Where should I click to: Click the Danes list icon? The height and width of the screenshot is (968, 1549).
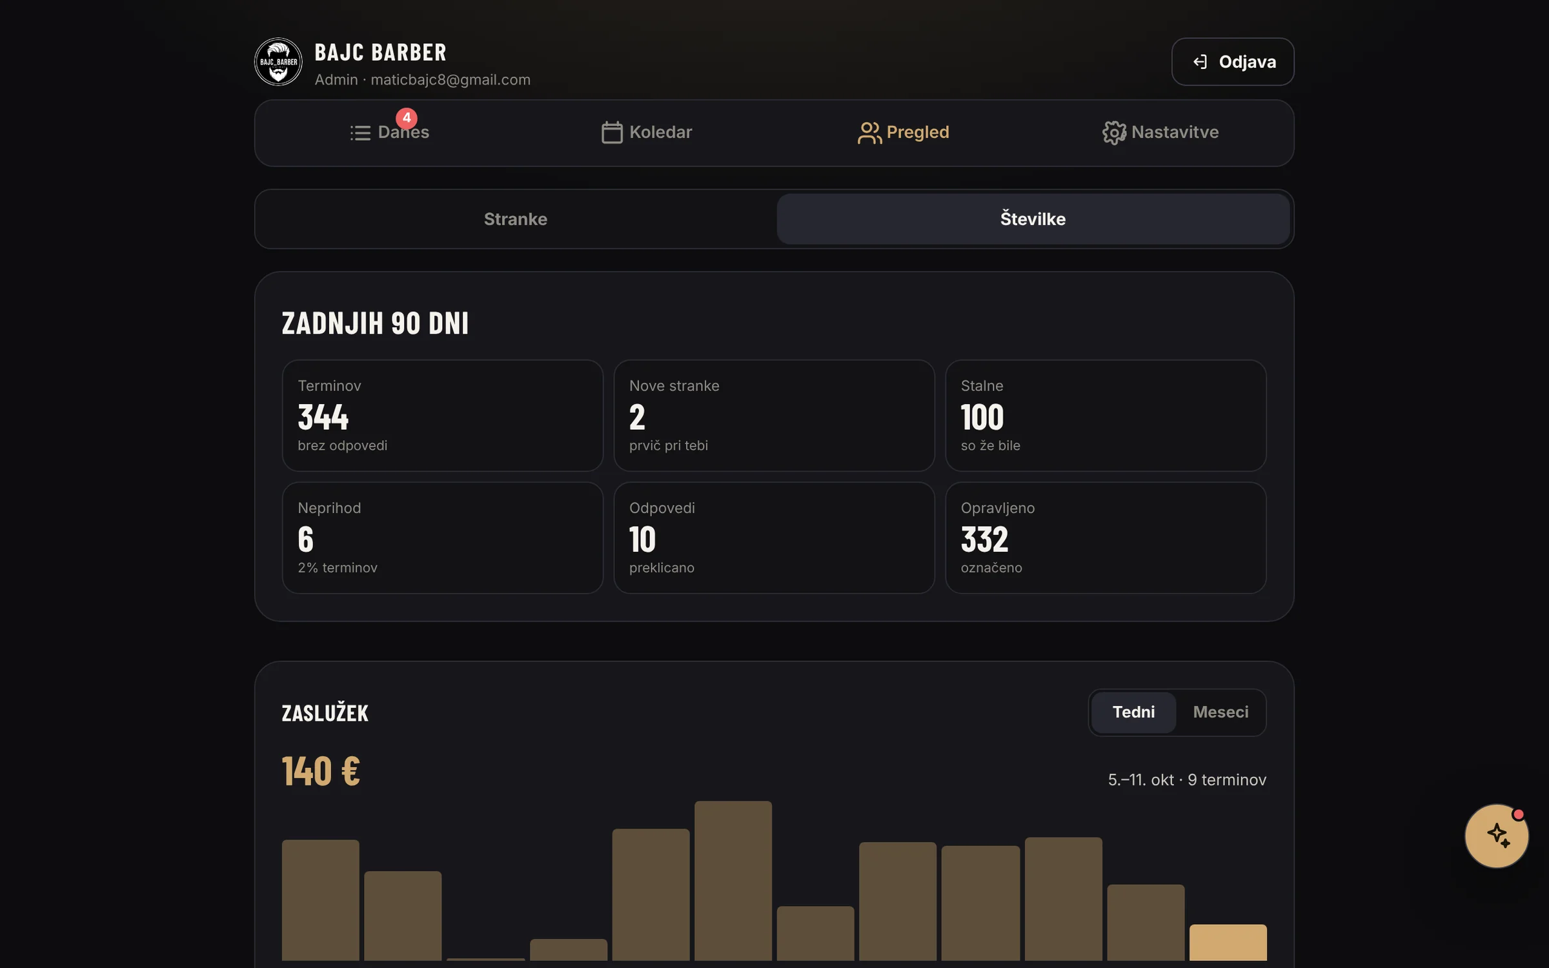360,133
